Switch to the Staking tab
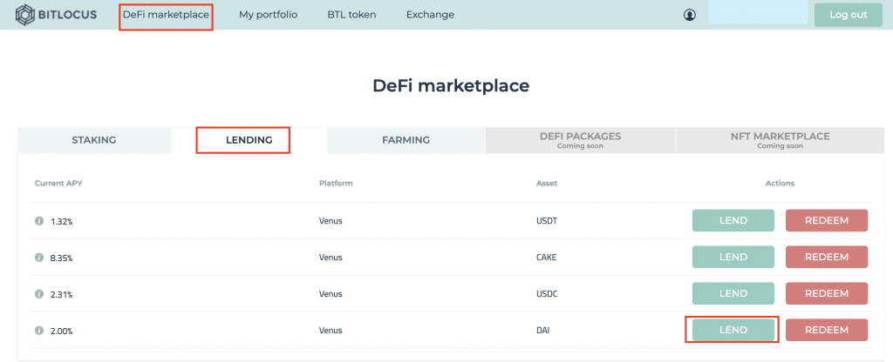893x362 pixels. 94,140
